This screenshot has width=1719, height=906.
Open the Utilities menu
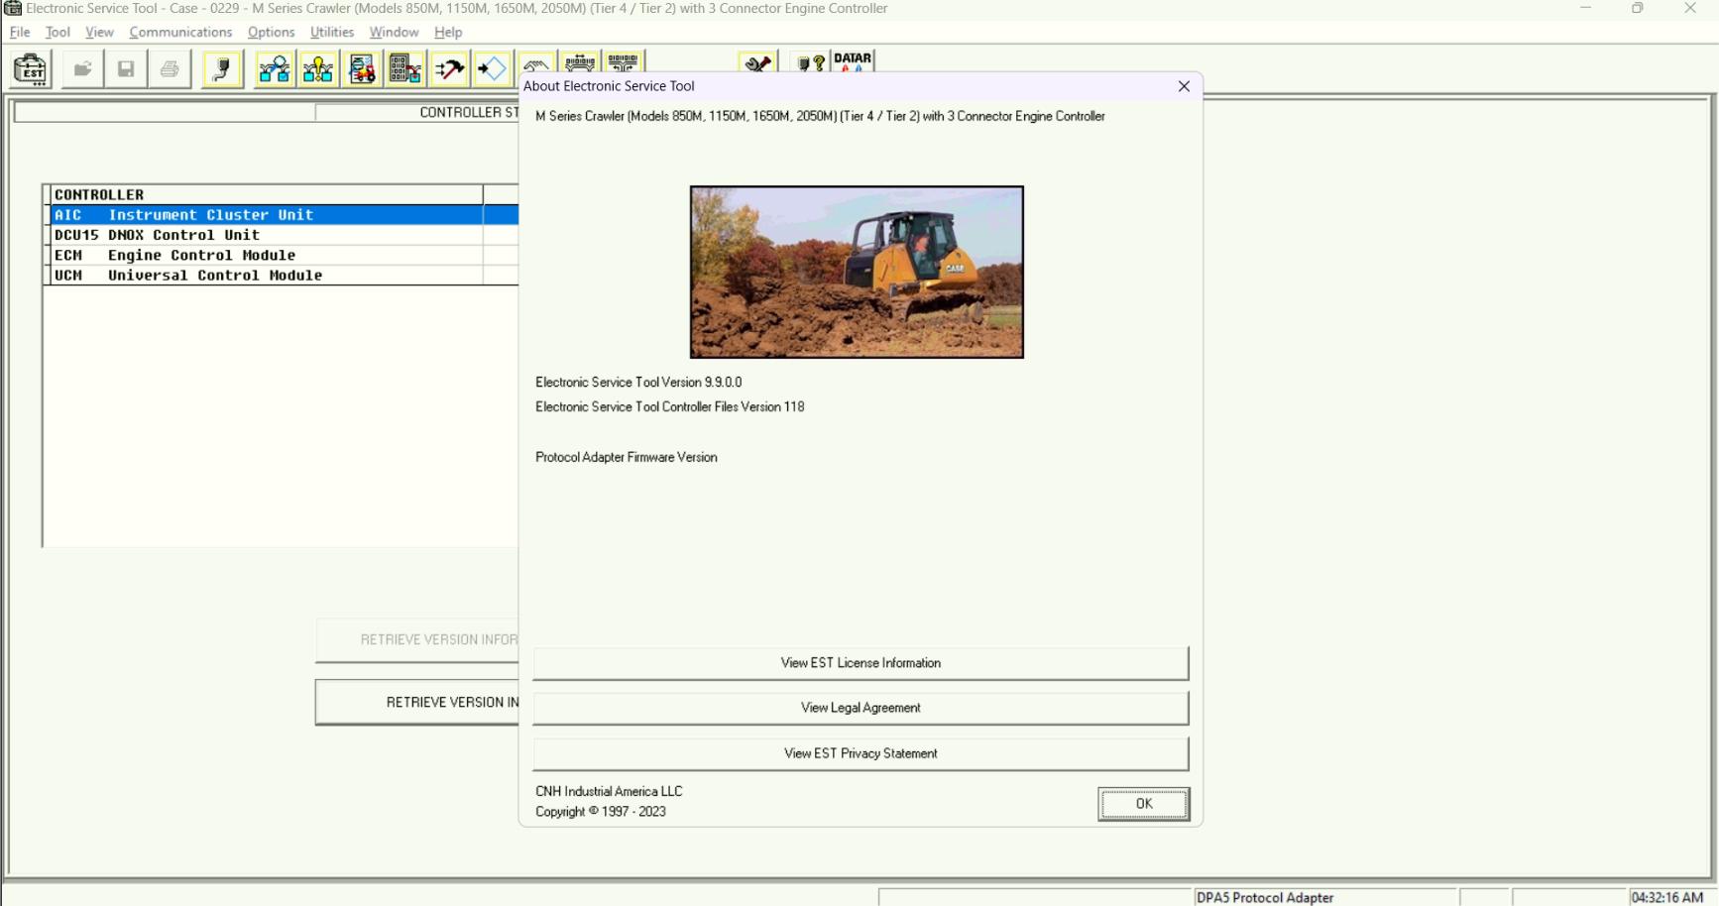[x=332, y=32]
